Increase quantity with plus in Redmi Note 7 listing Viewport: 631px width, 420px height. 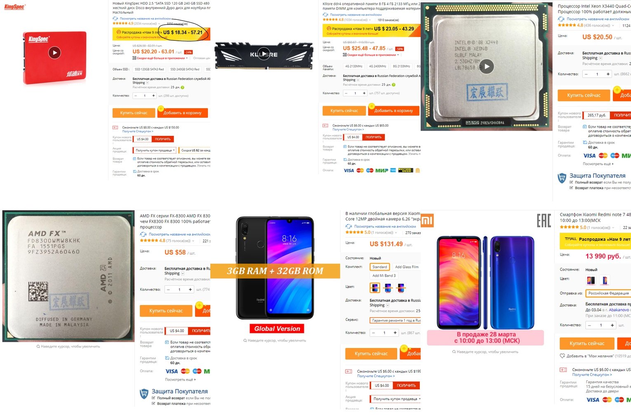(x=612, y=325)
